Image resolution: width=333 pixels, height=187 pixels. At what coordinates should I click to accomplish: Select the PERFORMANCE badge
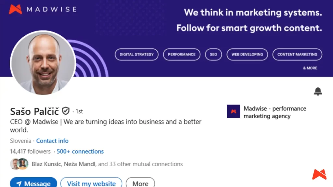point(181,55)
